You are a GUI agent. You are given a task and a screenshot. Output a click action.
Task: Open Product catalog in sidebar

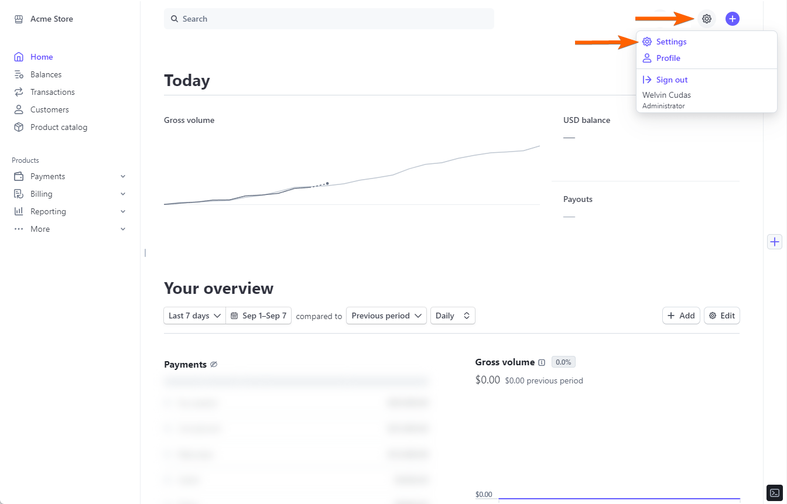(x=59, y=127)
